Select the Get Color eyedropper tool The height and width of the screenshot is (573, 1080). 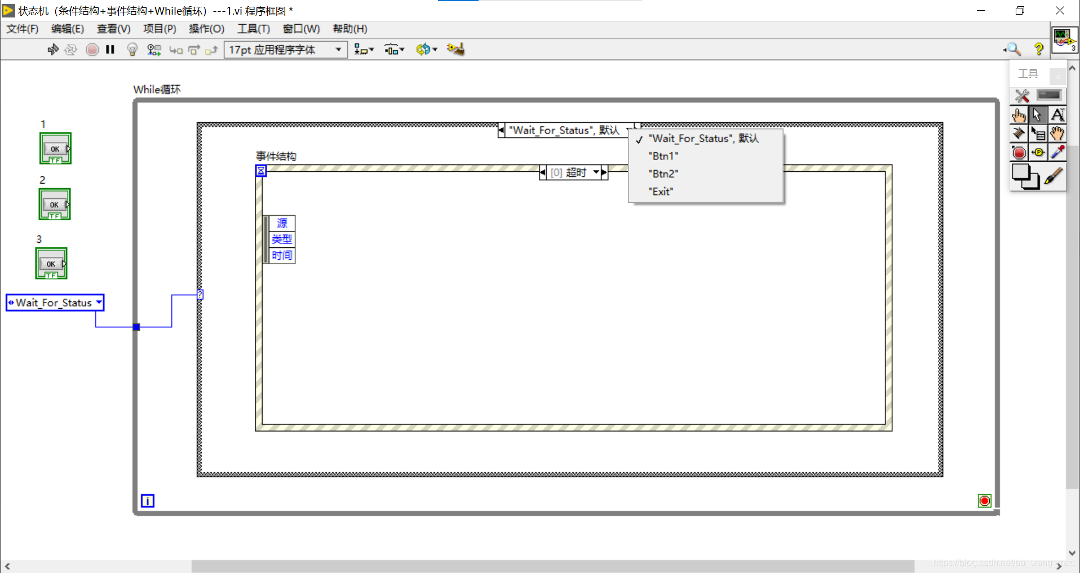click(x=1057, y=153)
